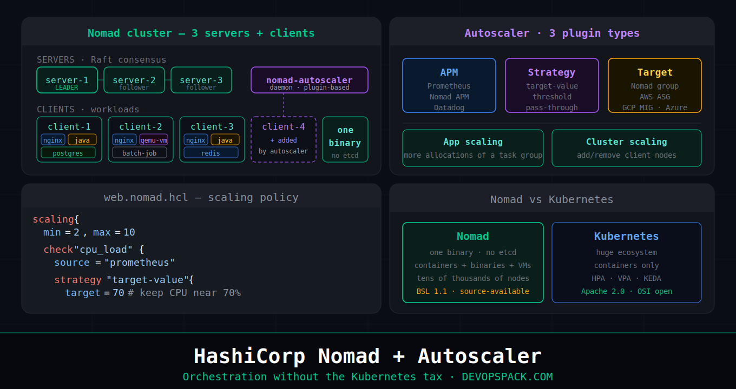Select the server-3 follower box
Image resolution: width=736 pixels, height=389 pixels.
(x=201, y=80)
